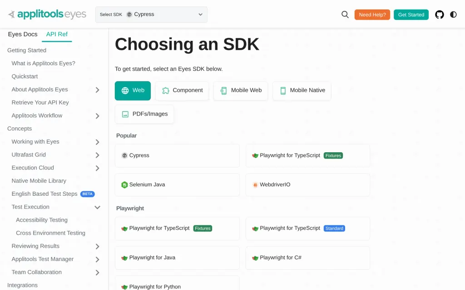Select the PDFs/Images SDK category

[144, 114]
